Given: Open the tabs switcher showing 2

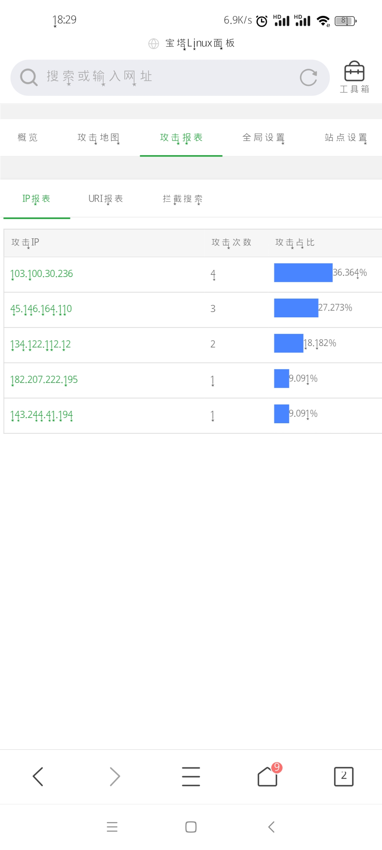Looking at the screenshot, I should pyautogui.click(x=344, y=777).
